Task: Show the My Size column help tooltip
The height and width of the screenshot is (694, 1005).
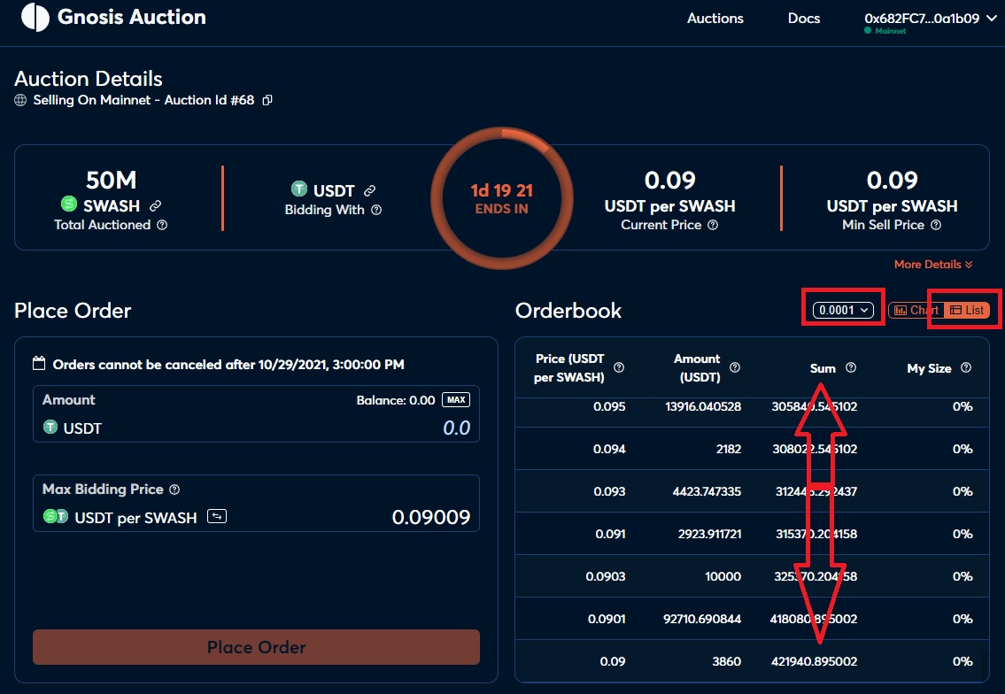Action: click(966, 367)
